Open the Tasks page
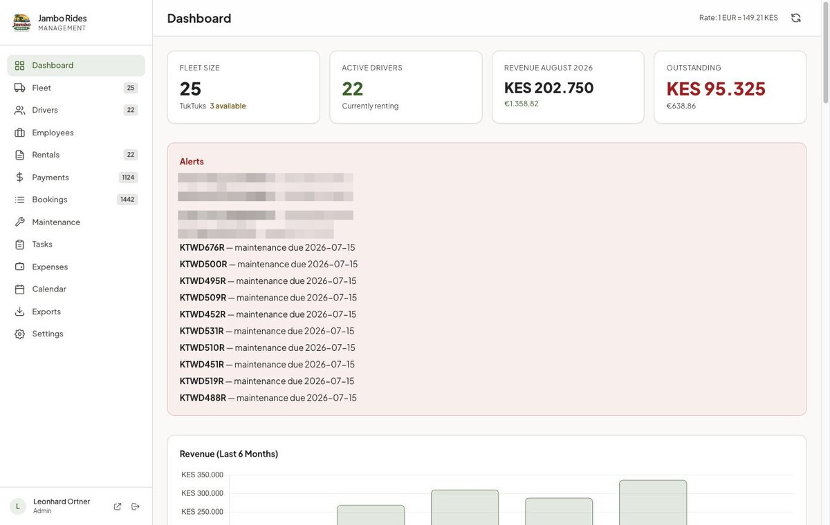This screenshot has height=525, width=830. click(x=76, y=245)
